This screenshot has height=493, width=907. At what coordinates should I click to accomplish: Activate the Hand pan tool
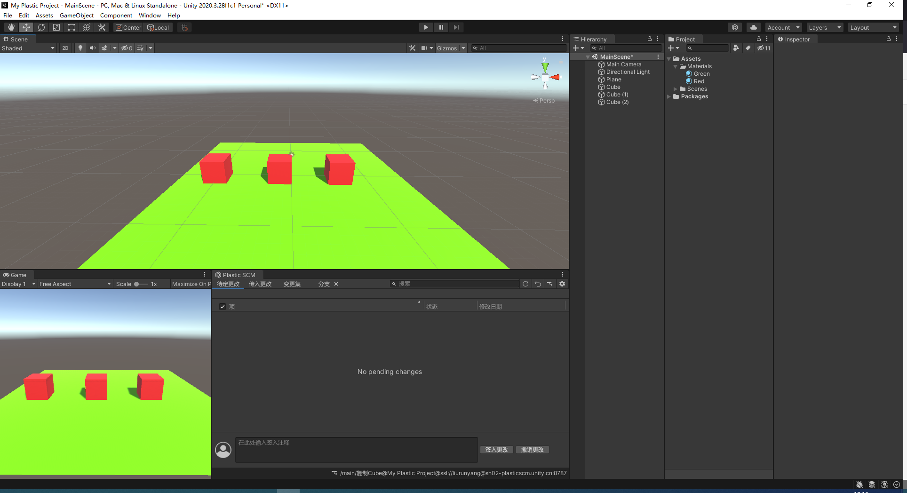coord(11,27)
